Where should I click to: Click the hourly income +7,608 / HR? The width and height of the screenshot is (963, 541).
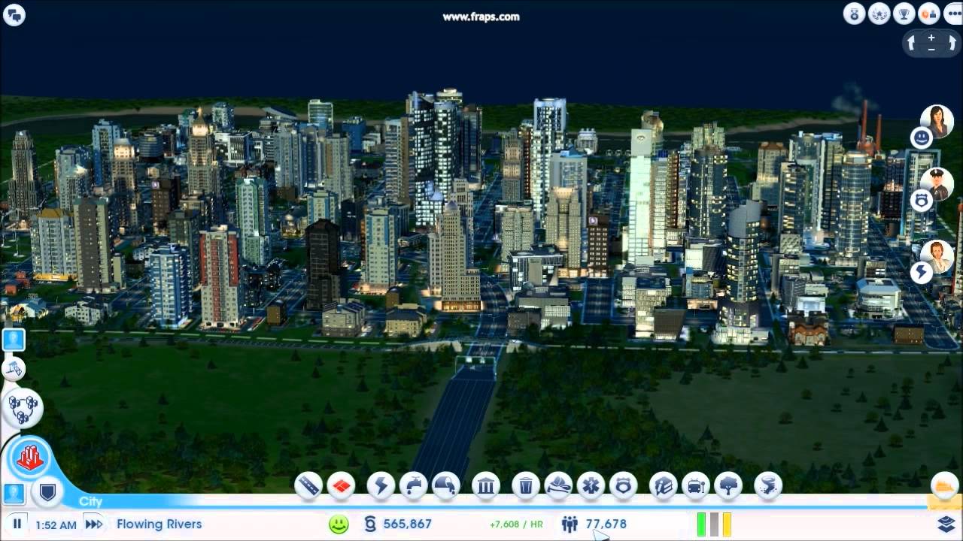click(516, 524)
